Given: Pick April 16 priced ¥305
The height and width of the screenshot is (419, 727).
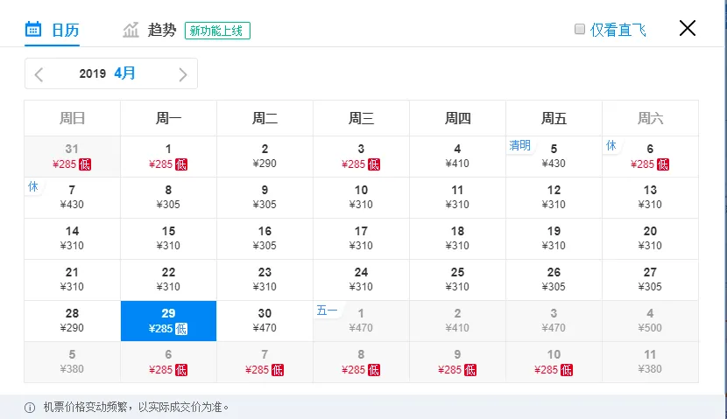Looking at the screenshot, I should [265, 238].
